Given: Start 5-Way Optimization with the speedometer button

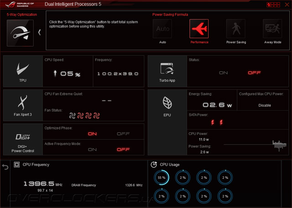Looking at the screenshot, I should (x=20, y=33).
